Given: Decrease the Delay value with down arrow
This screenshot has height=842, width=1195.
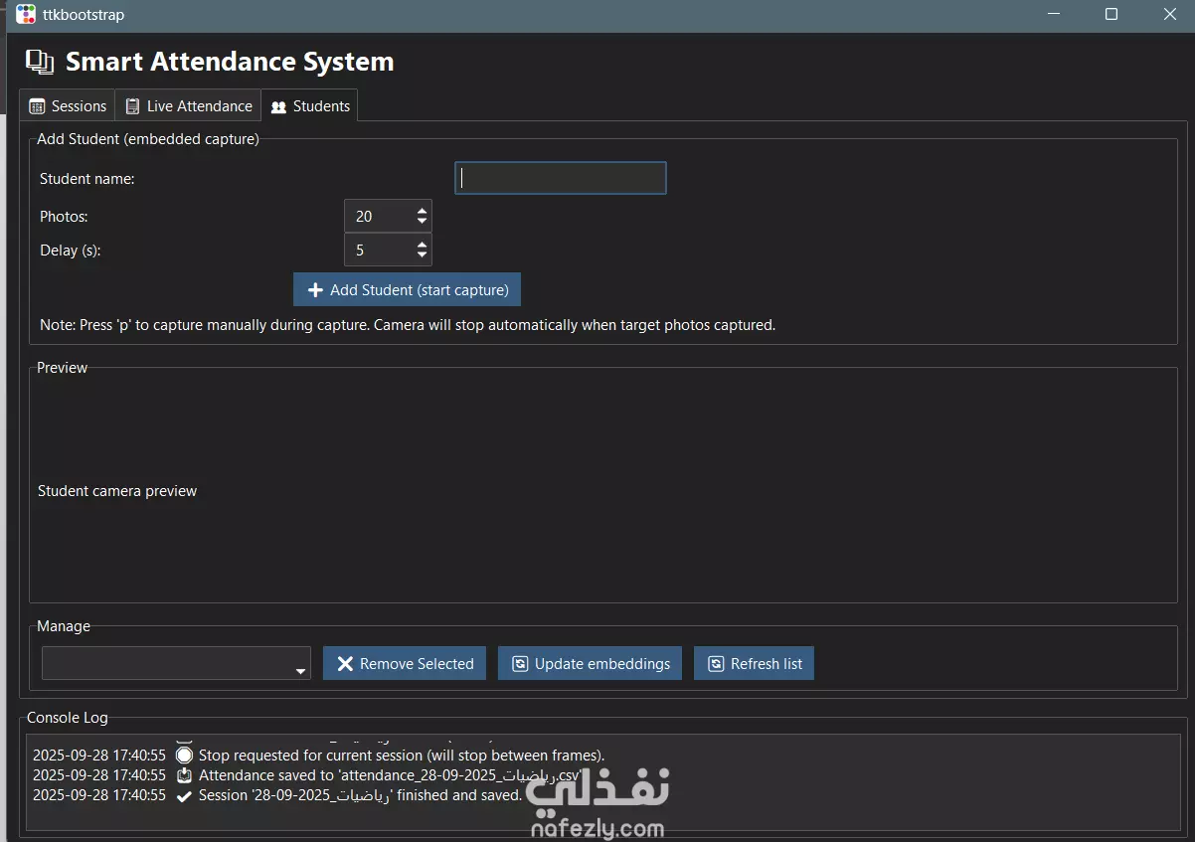Looking at the screenshot, I should [x=423, y=255].
